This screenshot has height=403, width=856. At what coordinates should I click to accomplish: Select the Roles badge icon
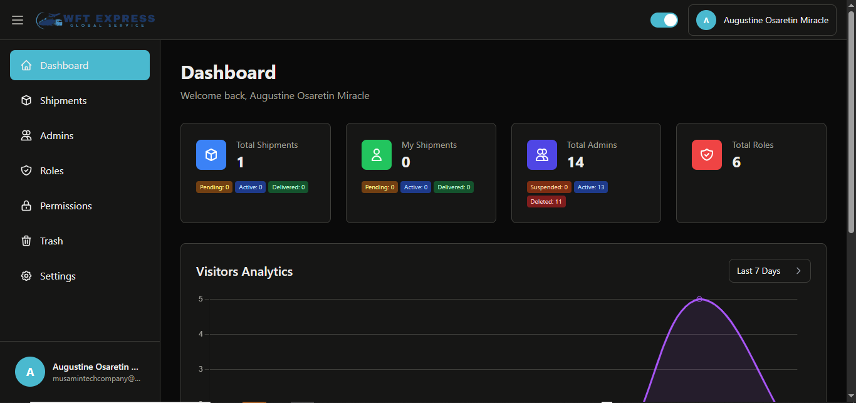pos(26,170)
